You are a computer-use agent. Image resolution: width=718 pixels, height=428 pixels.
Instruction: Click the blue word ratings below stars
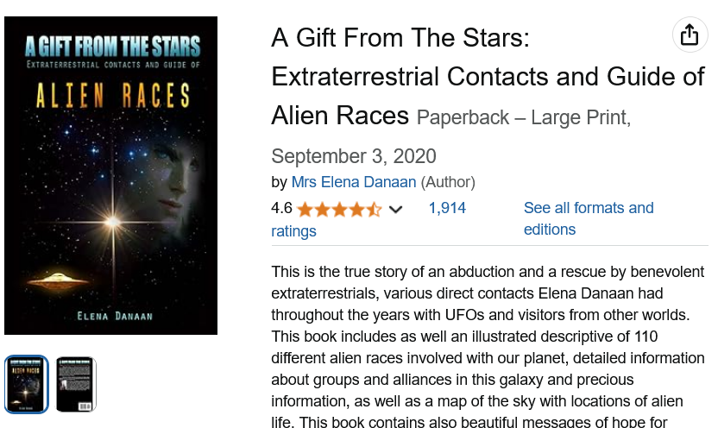[293, 231]
